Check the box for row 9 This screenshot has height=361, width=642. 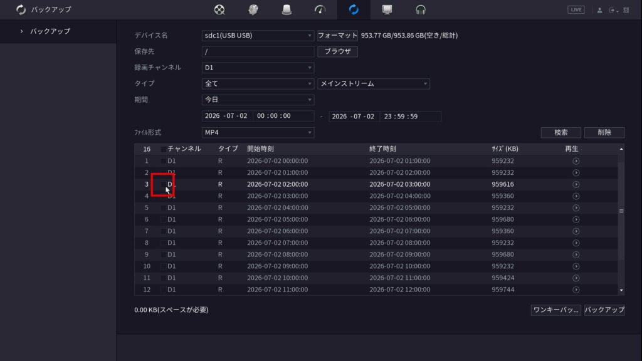coord(163,254)
